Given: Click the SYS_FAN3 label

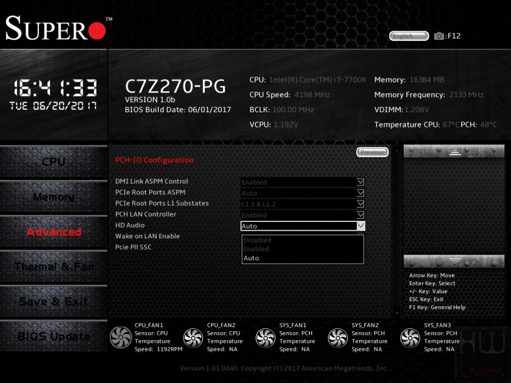Looking at the screenshot, I should point(437,325).
